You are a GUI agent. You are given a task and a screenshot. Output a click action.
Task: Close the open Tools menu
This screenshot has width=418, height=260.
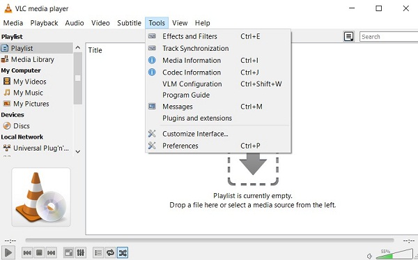click(x=157, y=23)
